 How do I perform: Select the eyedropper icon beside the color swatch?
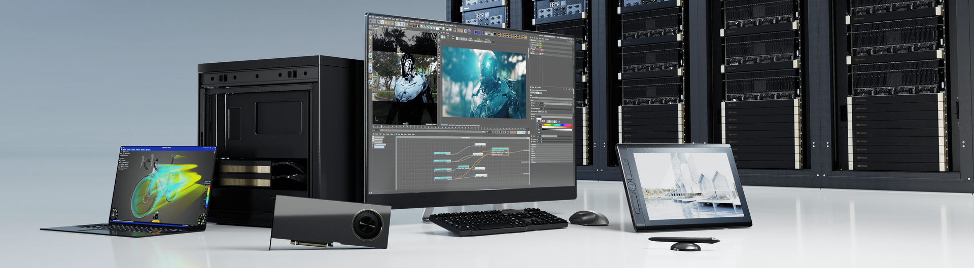click(560, 122)
